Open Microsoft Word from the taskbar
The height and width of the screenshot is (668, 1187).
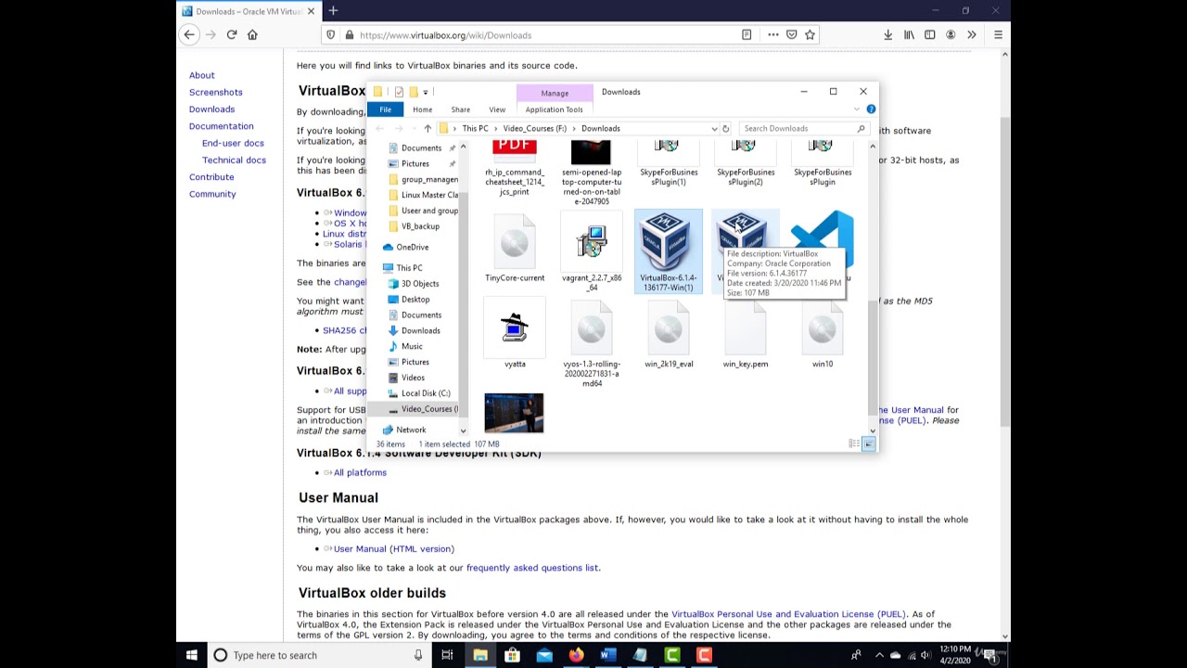click(x=607, y=655)
